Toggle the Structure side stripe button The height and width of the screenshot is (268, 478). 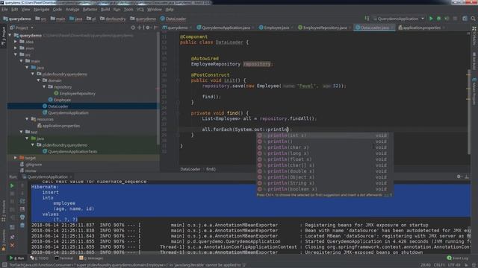tap(3, 211)
